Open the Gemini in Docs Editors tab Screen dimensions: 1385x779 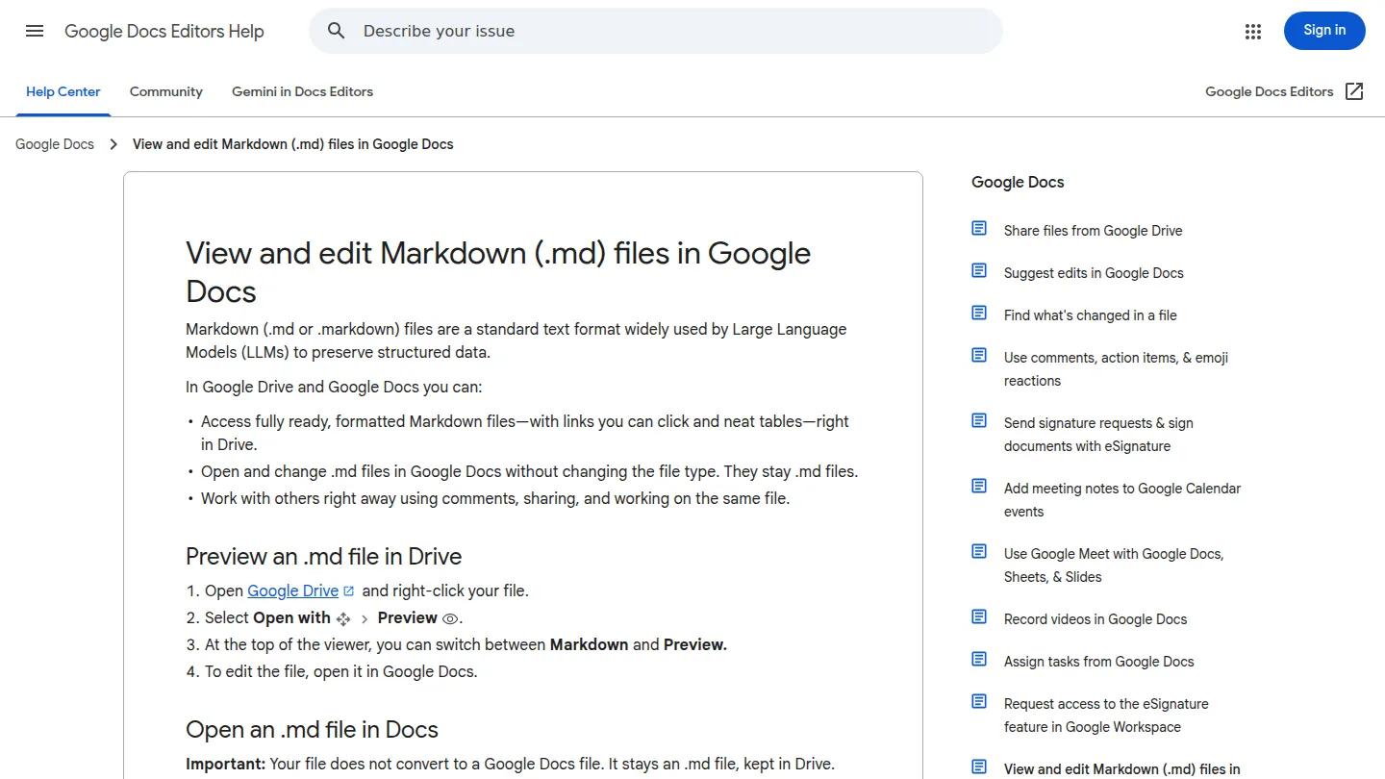(x=302, y=92)
